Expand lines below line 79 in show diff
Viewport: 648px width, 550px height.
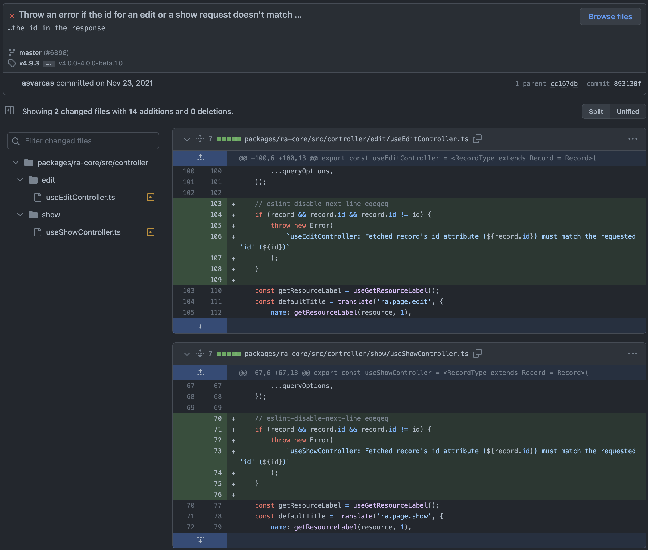coord(200,540)
